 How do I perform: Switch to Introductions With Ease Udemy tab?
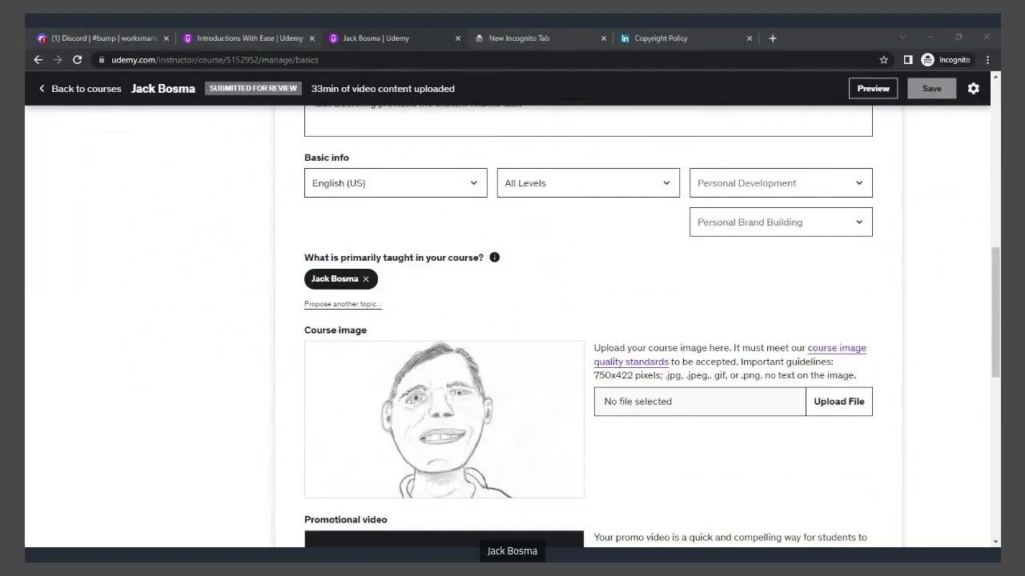click(x=248, y=38)
